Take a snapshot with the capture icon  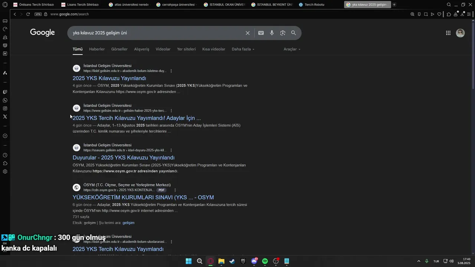(426, 14)
